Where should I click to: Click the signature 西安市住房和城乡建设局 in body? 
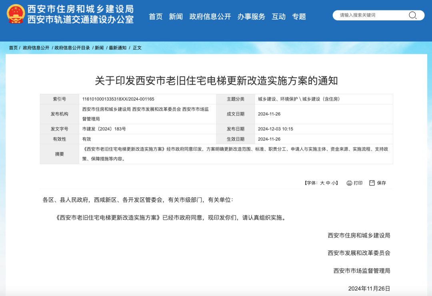coord(359,235)
